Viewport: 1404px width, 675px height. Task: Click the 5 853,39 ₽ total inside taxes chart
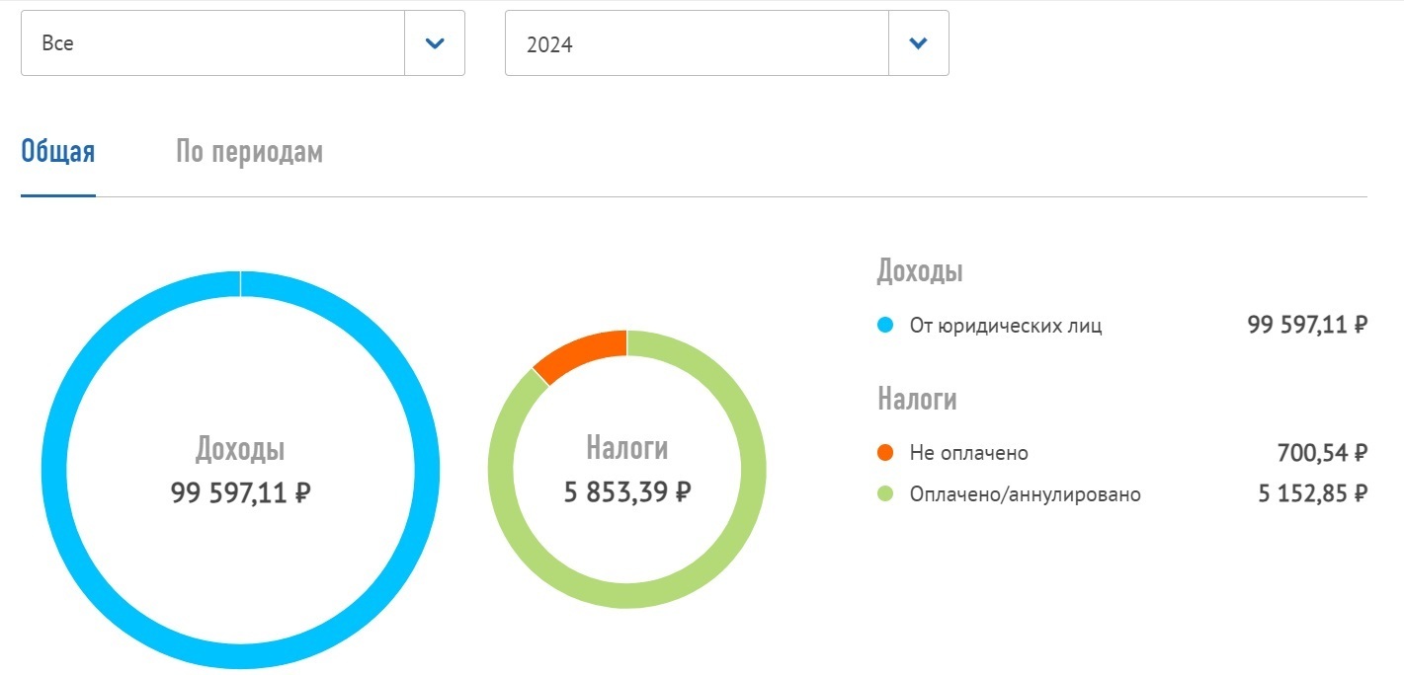pos(626,491)
